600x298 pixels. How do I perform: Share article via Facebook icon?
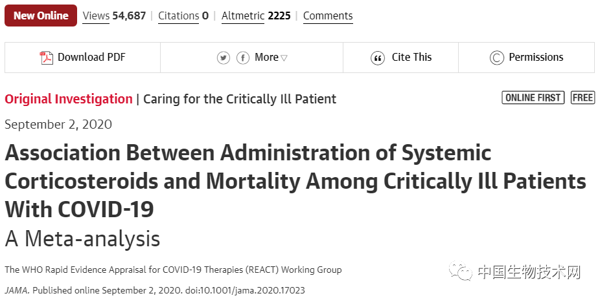[243, 58]
